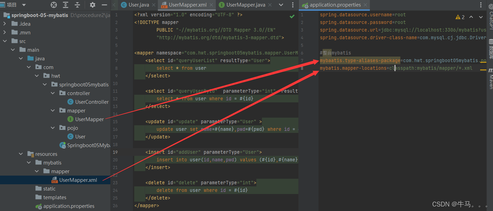Click line 19 in the XML gutter
Screen dimensions: 493x211
(x=116, y=152)
